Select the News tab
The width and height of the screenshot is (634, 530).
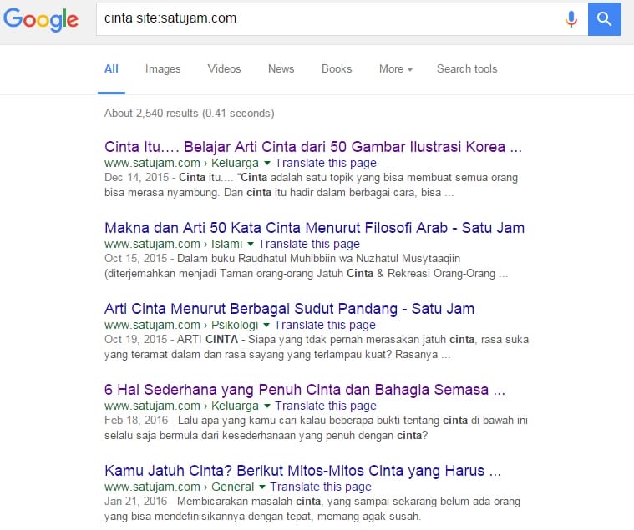click(281, 69)
